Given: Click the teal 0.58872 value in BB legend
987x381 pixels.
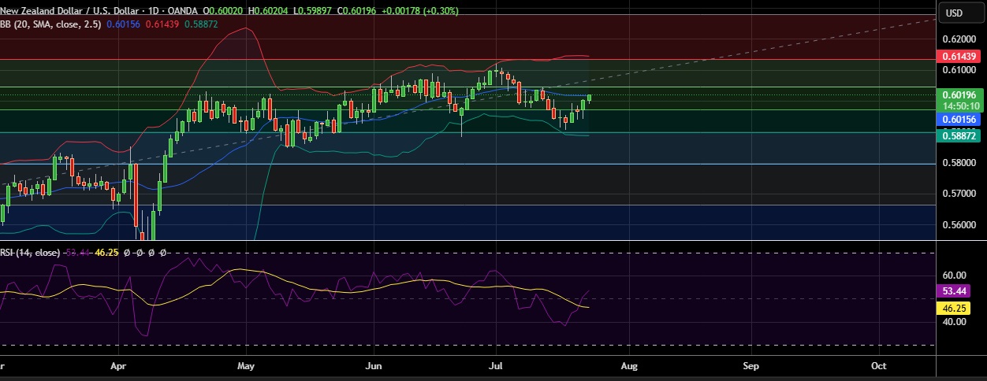Looking at the screenshot, I should (201, 24).
